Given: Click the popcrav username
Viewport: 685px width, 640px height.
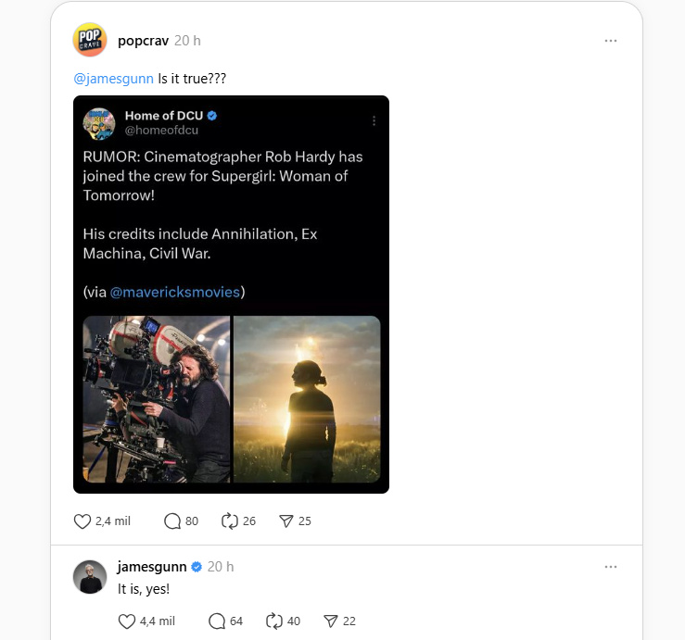Looking at the screenshot, I should 143,41.
